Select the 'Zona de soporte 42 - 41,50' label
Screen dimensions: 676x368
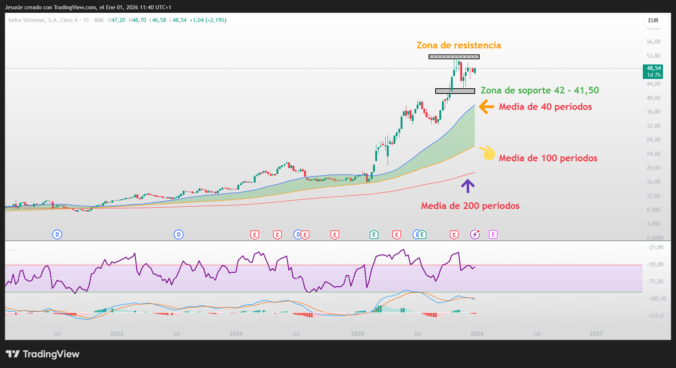click(x=540, y=90)
